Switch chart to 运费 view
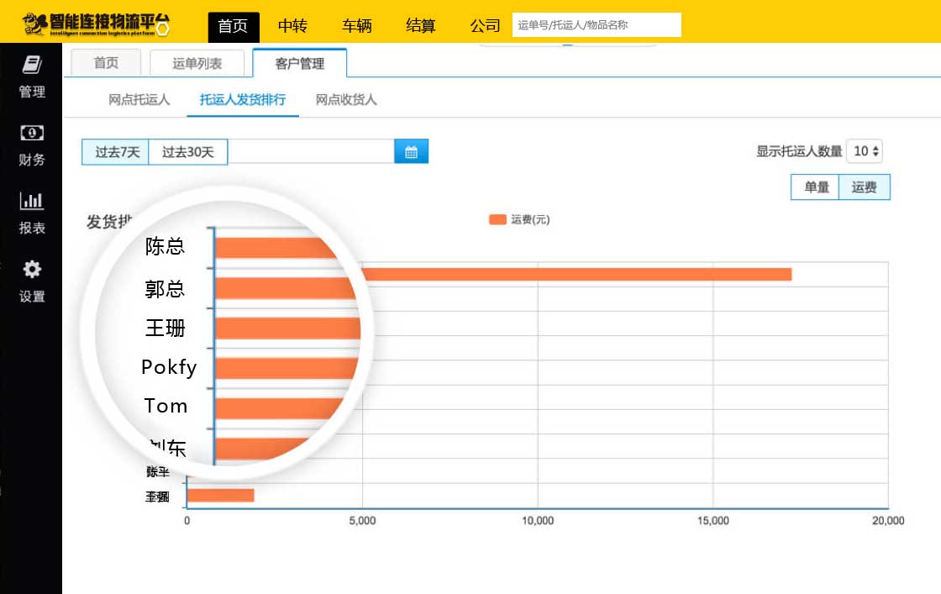The image size is (941, 594). (864, 187)
